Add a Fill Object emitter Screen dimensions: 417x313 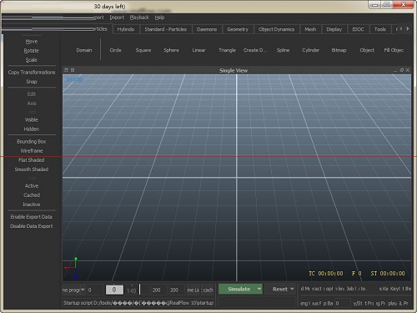pos(394,50)
